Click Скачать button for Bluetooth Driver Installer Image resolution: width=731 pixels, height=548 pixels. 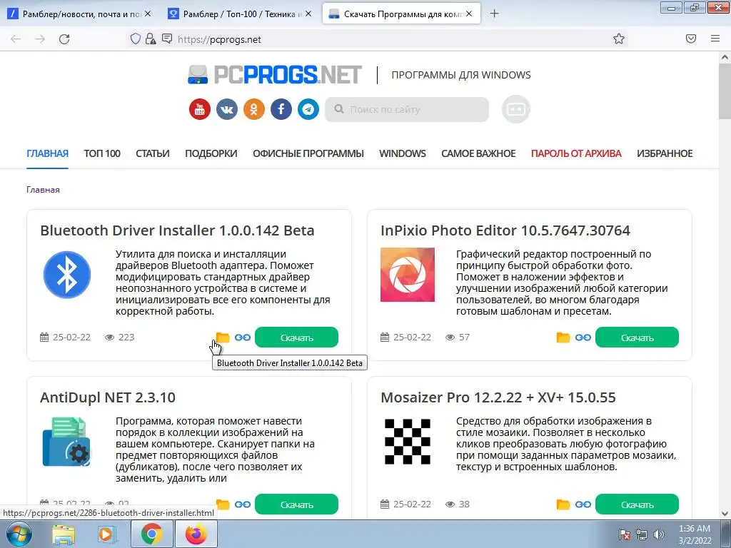pyautogui.click(x=296, y=338)
